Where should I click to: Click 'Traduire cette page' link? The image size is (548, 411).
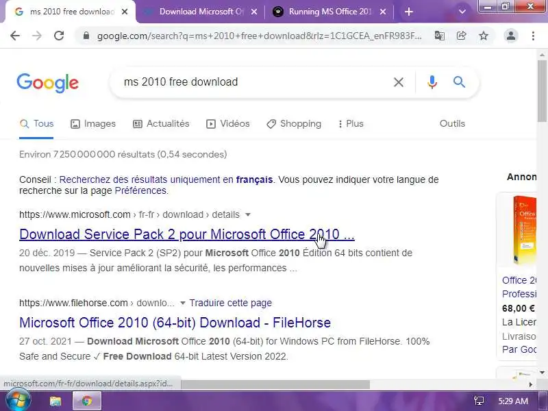[231, 303]
